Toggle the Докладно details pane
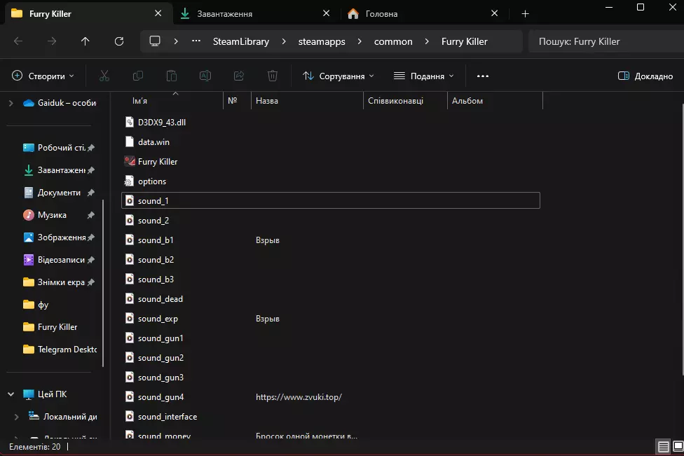This screenshot has height=456, width=684. 645,76
